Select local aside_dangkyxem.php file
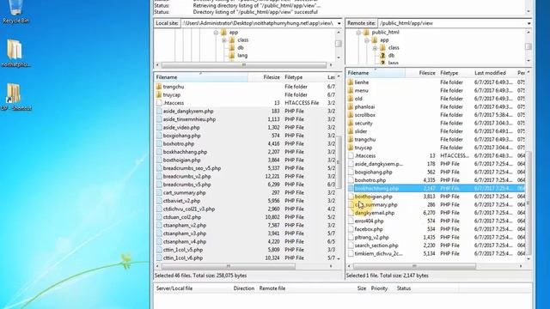The image size is (550, 309). (x=188, y=111)
